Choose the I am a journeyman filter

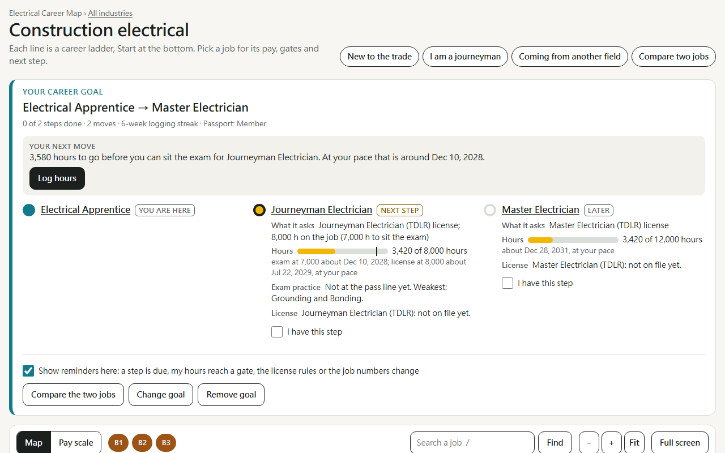click(465, 57)
